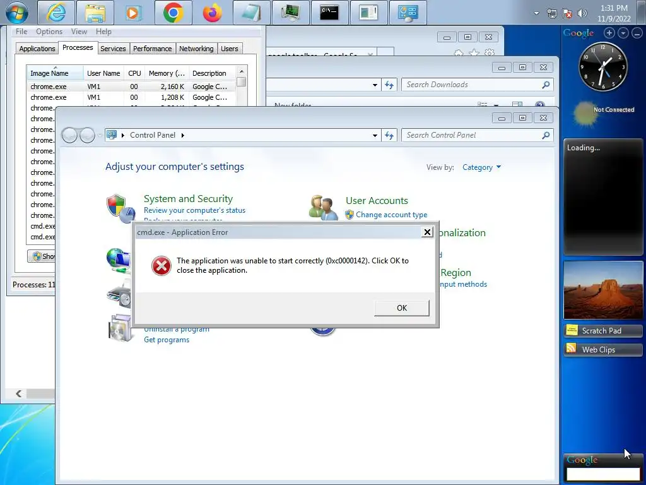Switch to the Networking tab
This screenshot has width=646, height=485.
point(196,49)
